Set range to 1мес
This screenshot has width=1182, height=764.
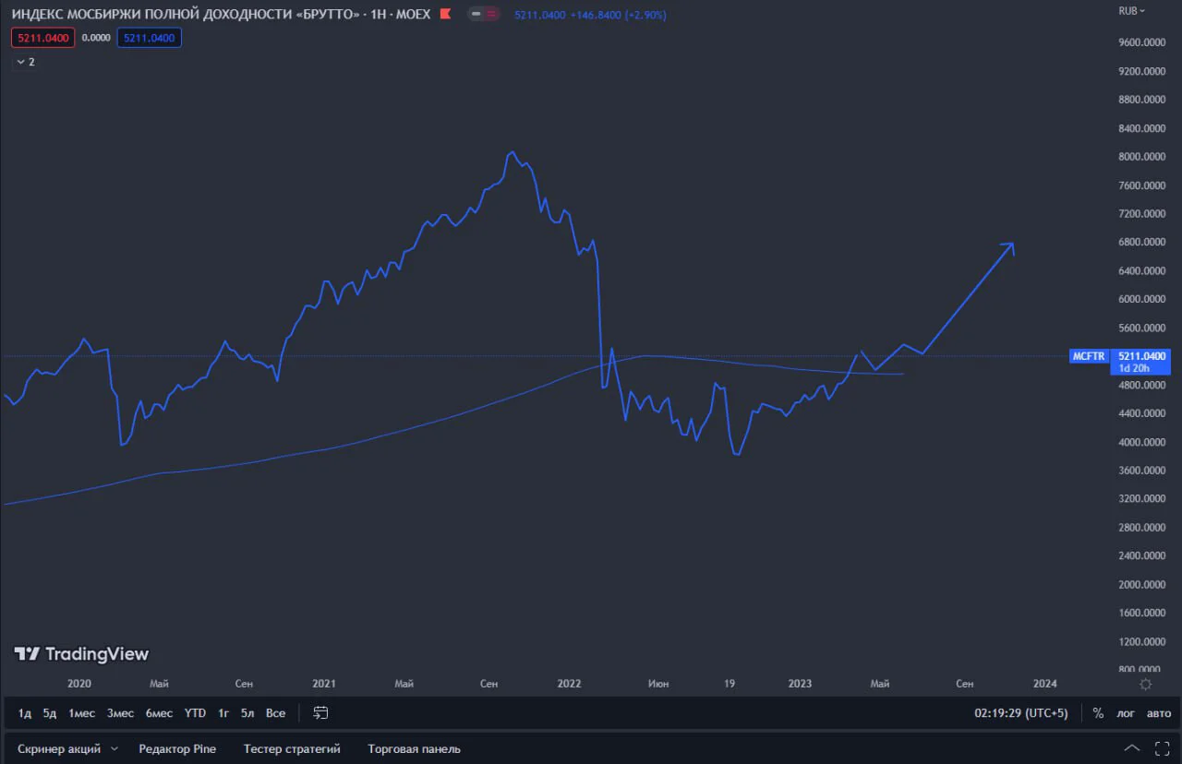(81, 713)
